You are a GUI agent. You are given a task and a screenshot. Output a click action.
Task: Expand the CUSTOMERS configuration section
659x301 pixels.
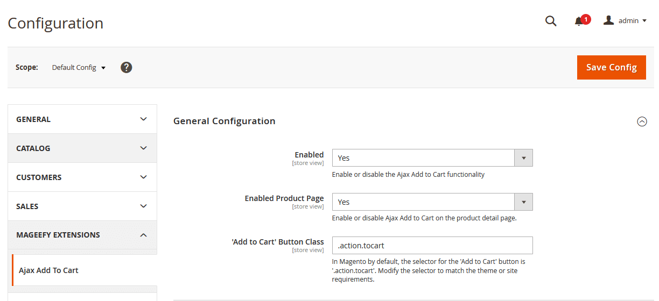pos(82,177)
